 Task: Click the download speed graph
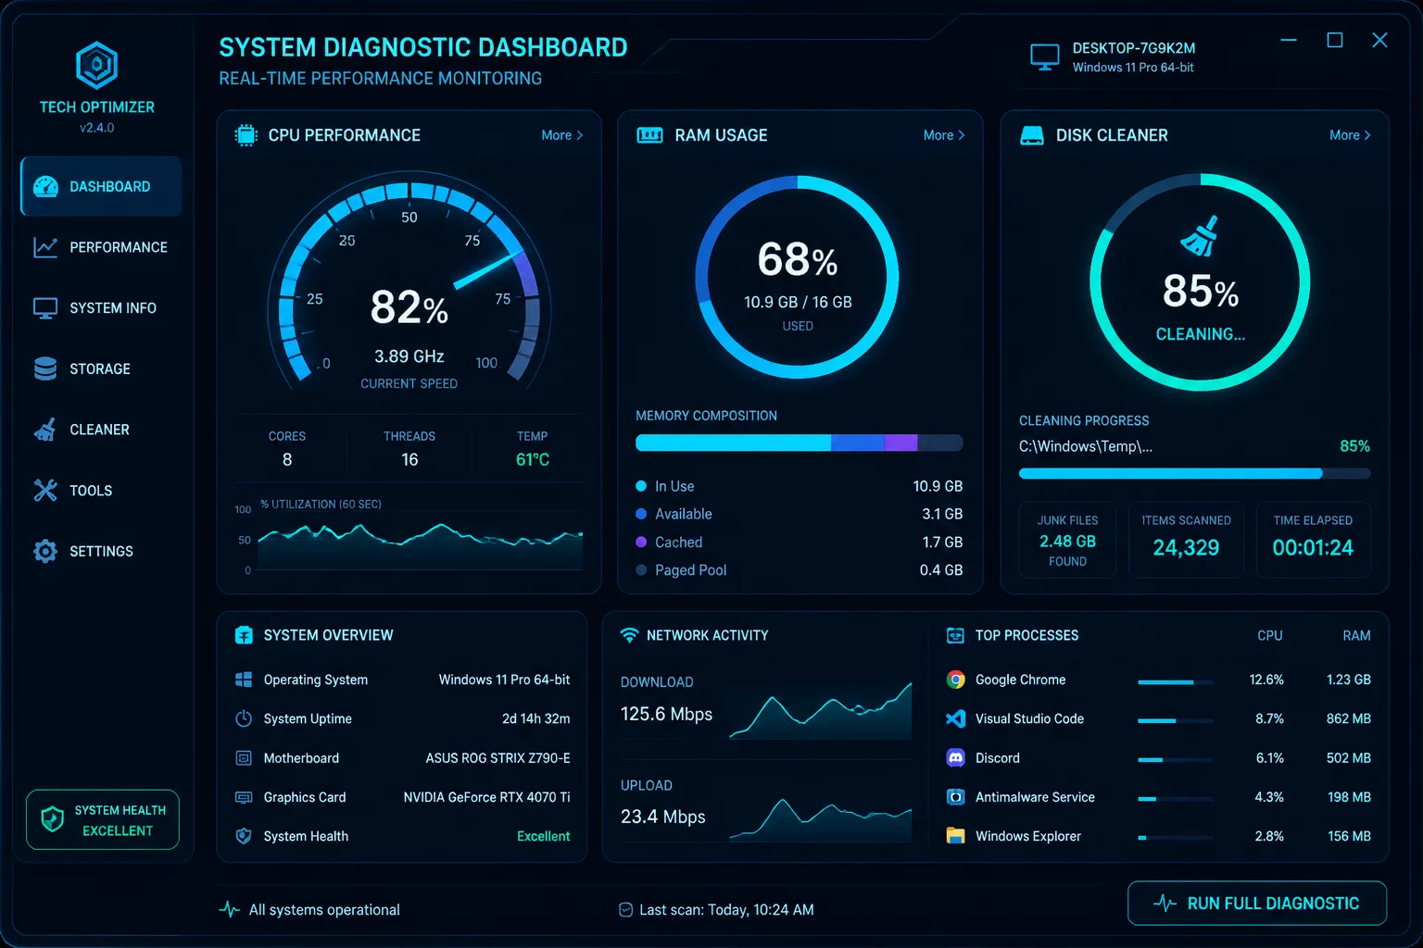click(821, 710)
